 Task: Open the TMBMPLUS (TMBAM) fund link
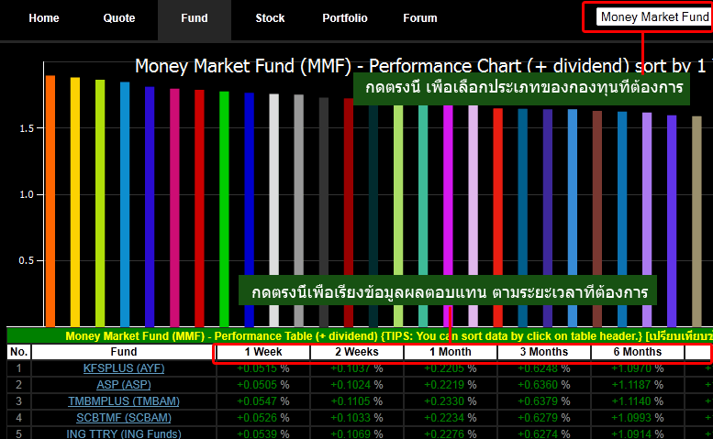tap(124, 401)
